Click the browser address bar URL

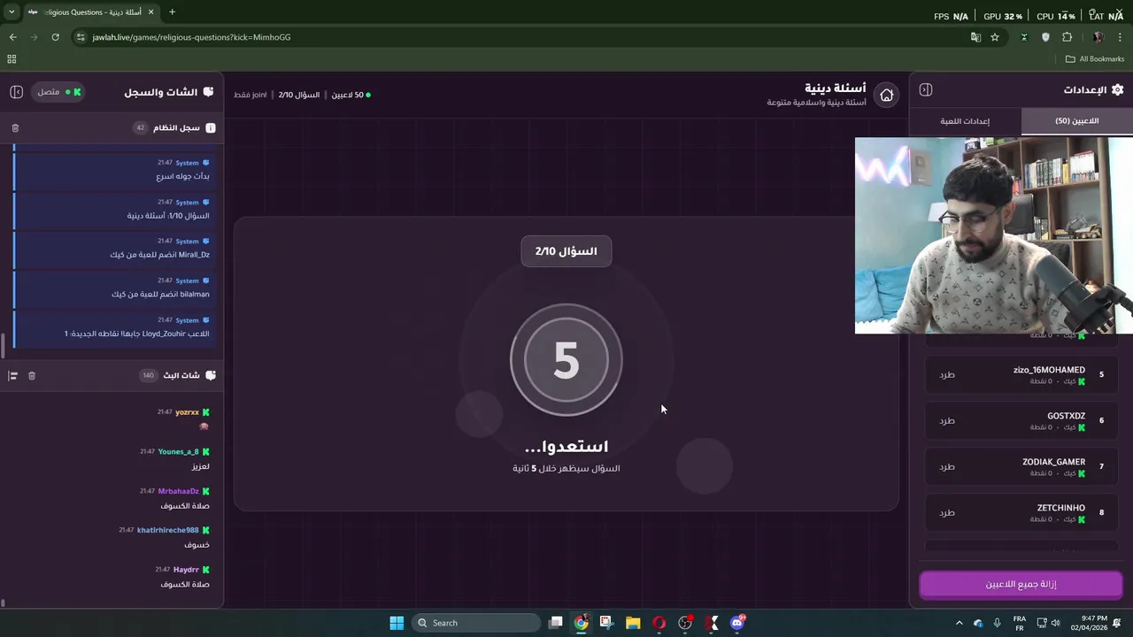[191, 37]
